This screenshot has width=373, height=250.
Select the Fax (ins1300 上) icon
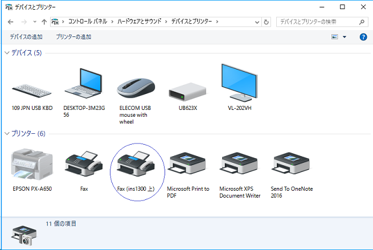(x=136, y=163)
